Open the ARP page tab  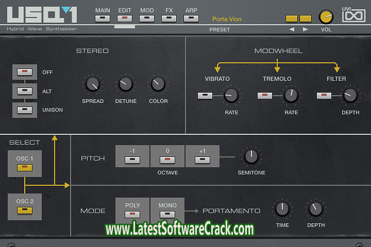(x=191, y=18)
